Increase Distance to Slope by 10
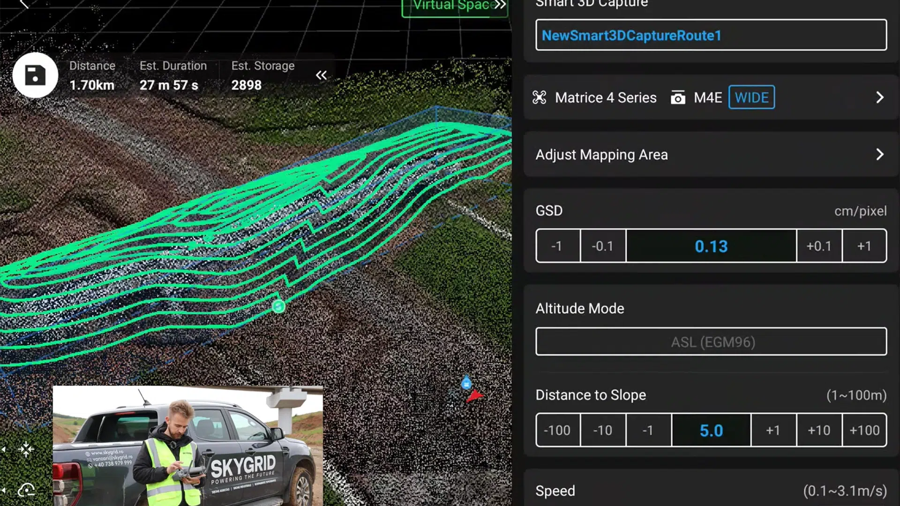The width and height of the screenshot is (900, 506). [818, 430]
